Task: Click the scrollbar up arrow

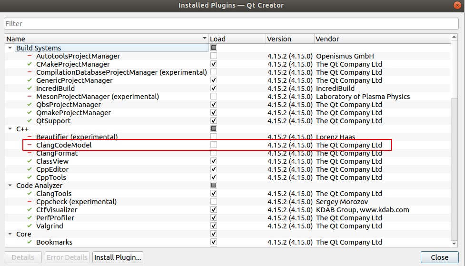Action: click(x=454, y=37)
